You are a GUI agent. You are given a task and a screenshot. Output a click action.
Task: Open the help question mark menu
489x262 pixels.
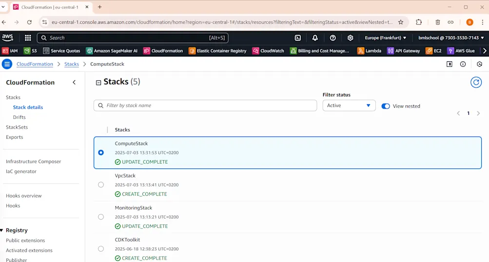tap(333, 37)
